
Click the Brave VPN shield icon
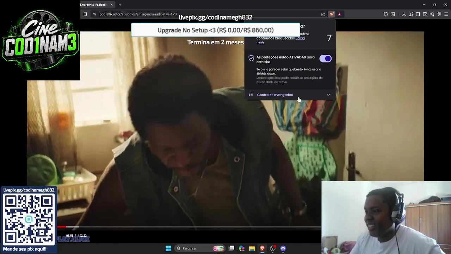(x=439, y=14)
